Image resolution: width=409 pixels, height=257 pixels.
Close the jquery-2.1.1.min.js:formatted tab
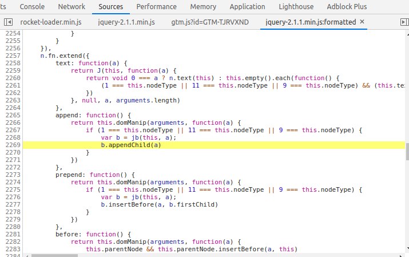point(362,22)
